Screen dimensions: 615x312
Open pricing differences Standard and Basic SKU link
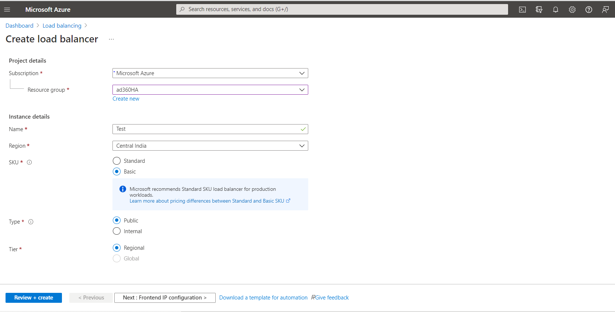tap(210, 201)
